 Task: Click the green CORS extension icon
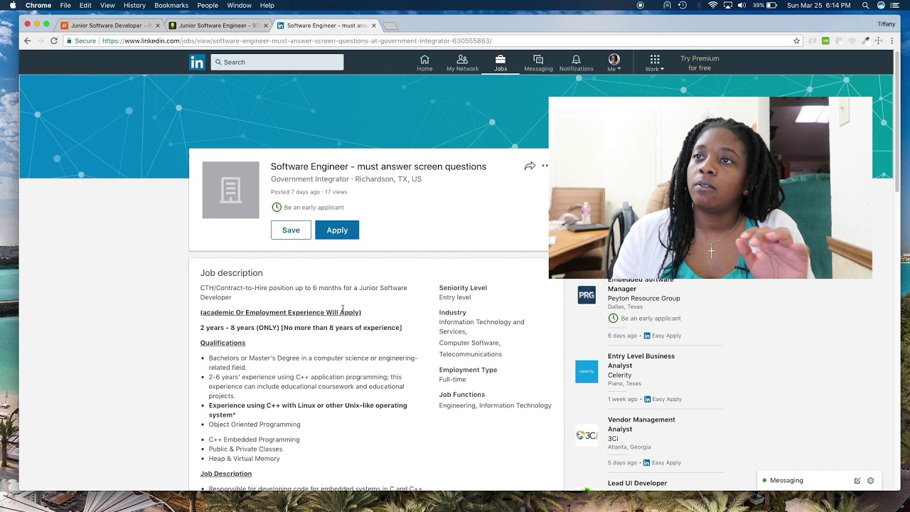(825, 41)
